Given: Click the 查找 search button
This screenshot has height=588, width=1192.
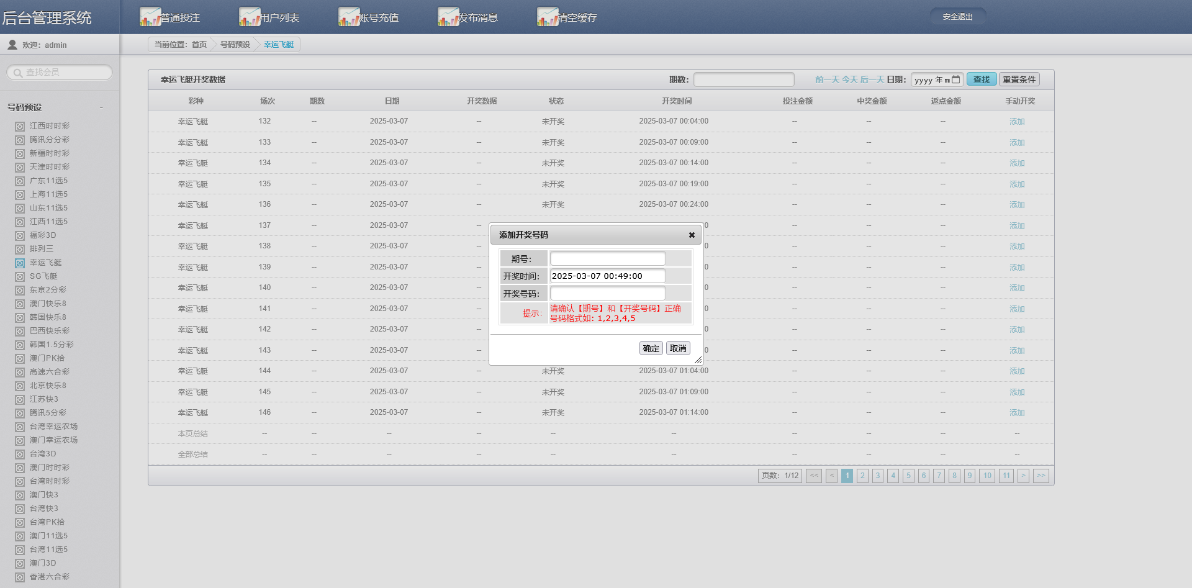Looking at the screenshot, I should click(x=981, y=79).
